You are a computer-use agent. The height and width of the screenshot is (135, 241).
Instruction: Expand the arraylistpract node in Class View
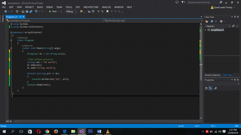point(205,30)
